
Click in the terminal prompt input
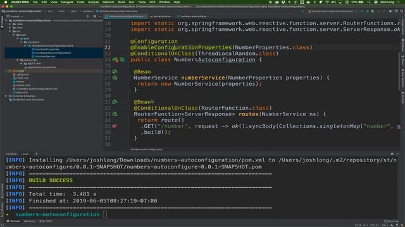click(104, 214)
